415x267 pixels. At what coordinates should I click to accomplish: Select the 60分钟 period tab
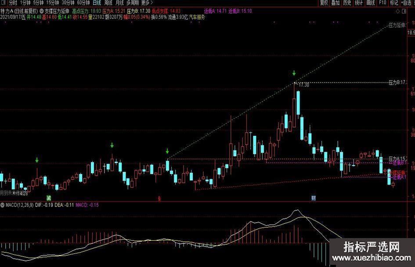tap(83, 3)
